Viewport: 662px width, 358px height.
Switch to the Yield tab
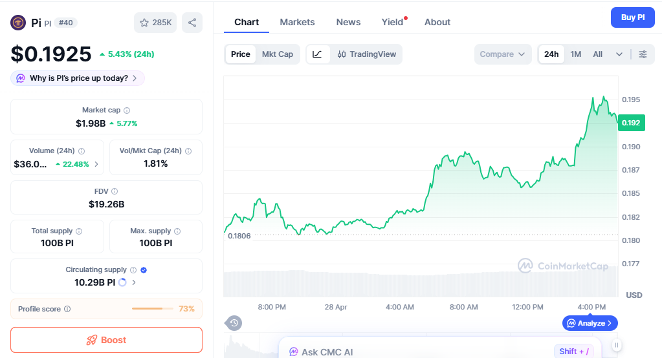click(393, 23)
